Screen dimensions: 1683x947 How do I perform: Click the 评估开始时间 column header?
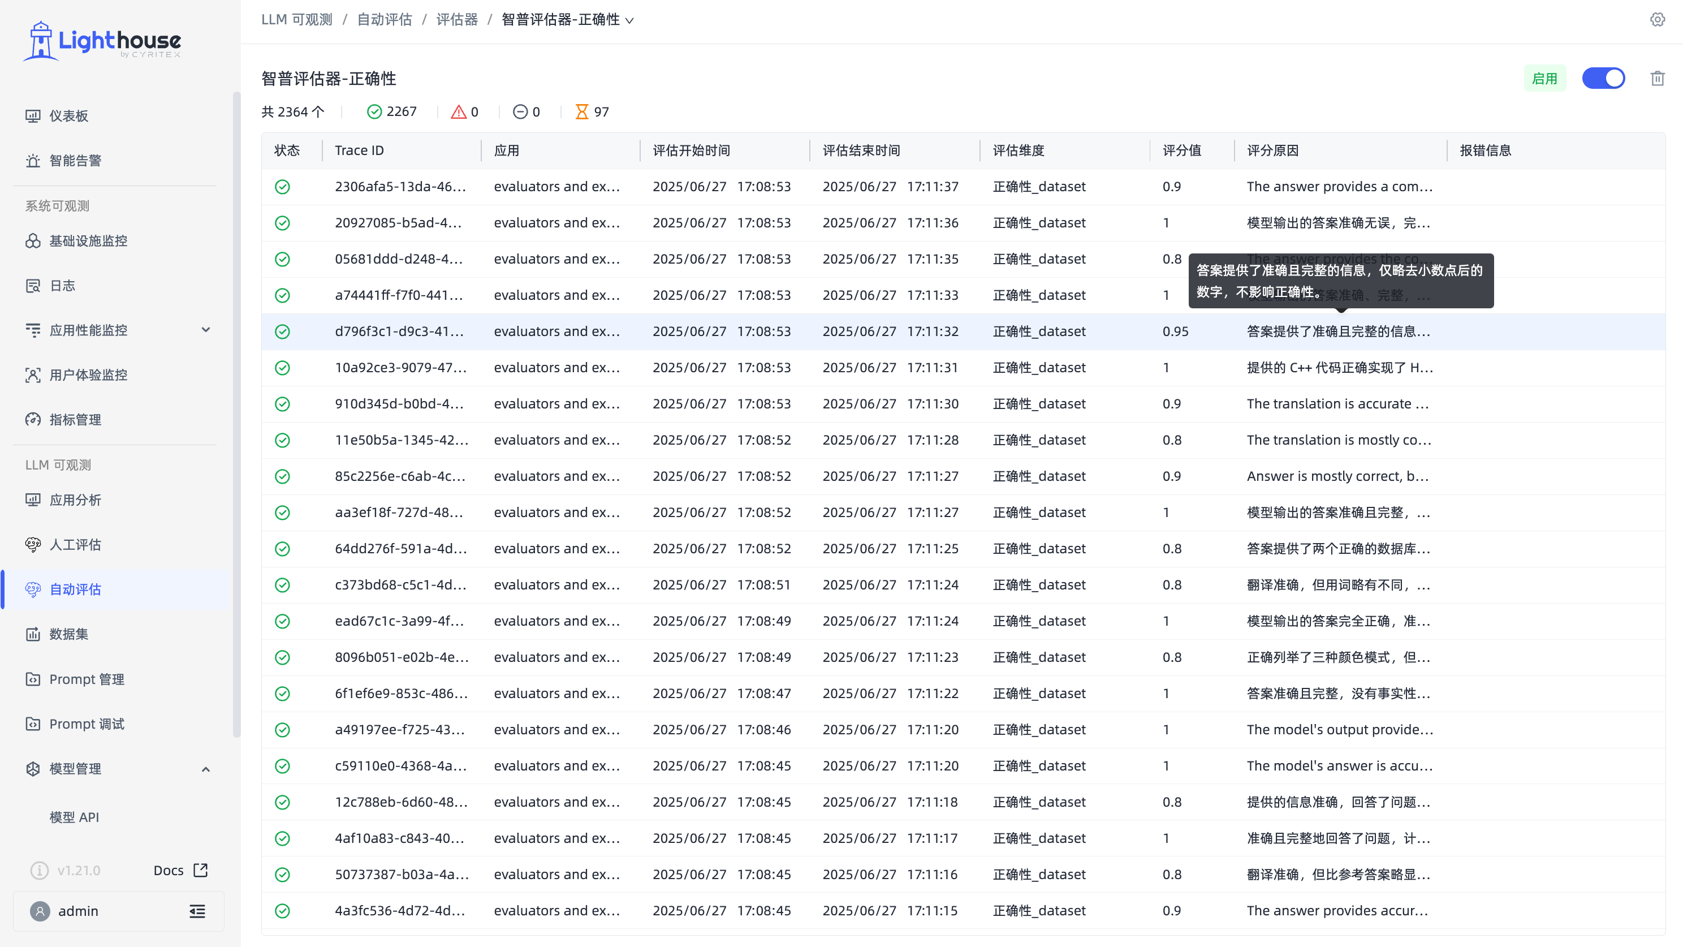[x=691, y=150]
